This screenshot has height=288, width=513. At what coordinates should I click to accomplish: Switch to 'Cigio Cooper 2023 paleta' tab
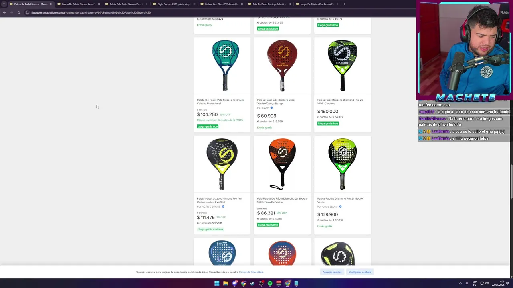point(173,4)
